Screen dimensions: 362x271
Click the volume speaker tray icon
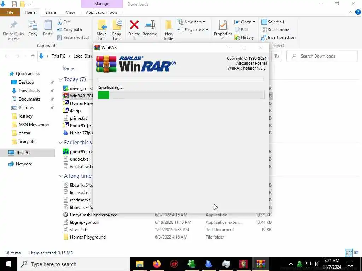tap(316, 264)
